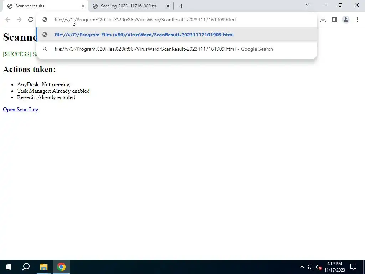Image resolution: width=365 pixels, height=274 pixels.
Task: Click the globe icon in address bar
Action: click(x=45, y=20)
